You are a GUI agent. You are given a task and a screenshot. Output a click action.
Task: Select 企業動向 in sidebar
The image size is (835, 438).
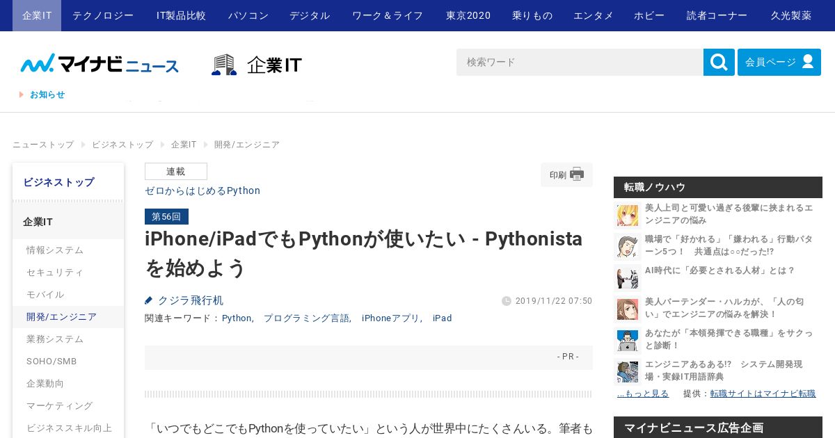(68, 384)
